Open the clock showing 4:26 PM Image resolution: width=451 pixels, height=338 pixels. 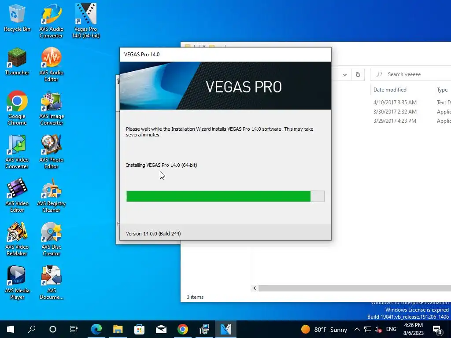click(x=413, y=329)
